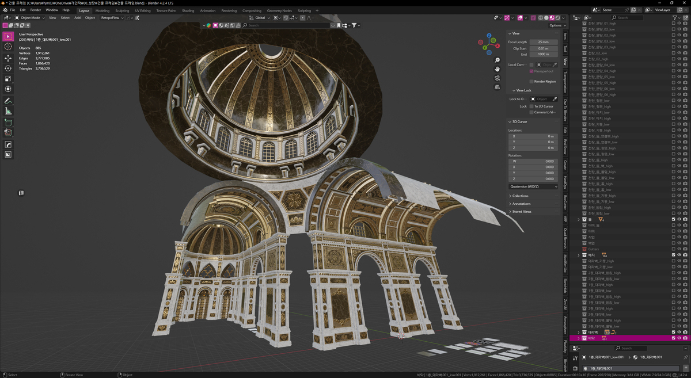This screenshot has width=691, height=378.
Task: Click the viewport pan hand icon
Action: click(x=497, y=69)
